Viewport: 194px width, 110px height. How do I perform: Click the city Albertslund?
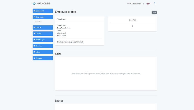click(62, 33)
